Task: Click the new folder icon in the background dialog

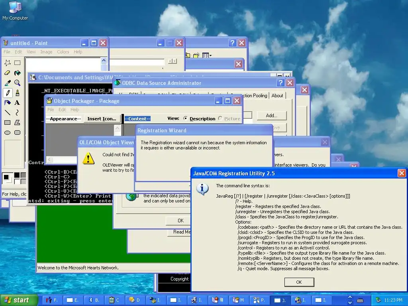Action: tap(196, 55)
